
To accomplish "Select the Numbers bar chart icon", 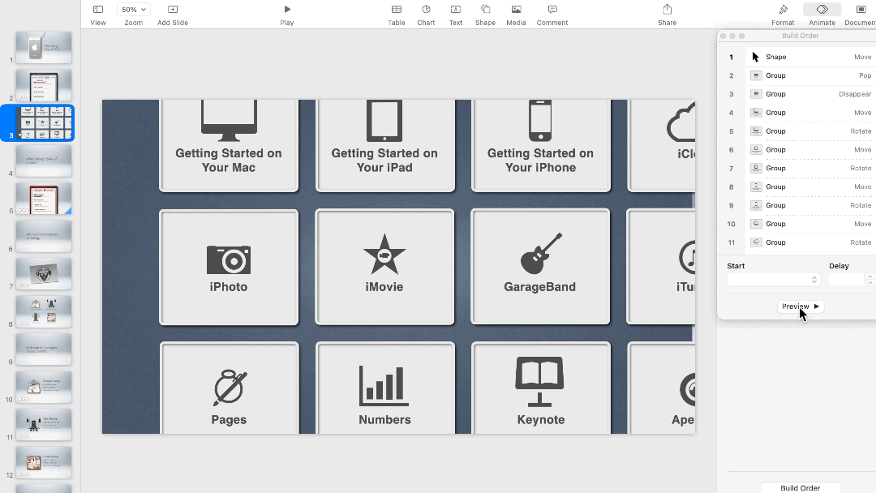I will pyautogui.click(x=384, y=385).
